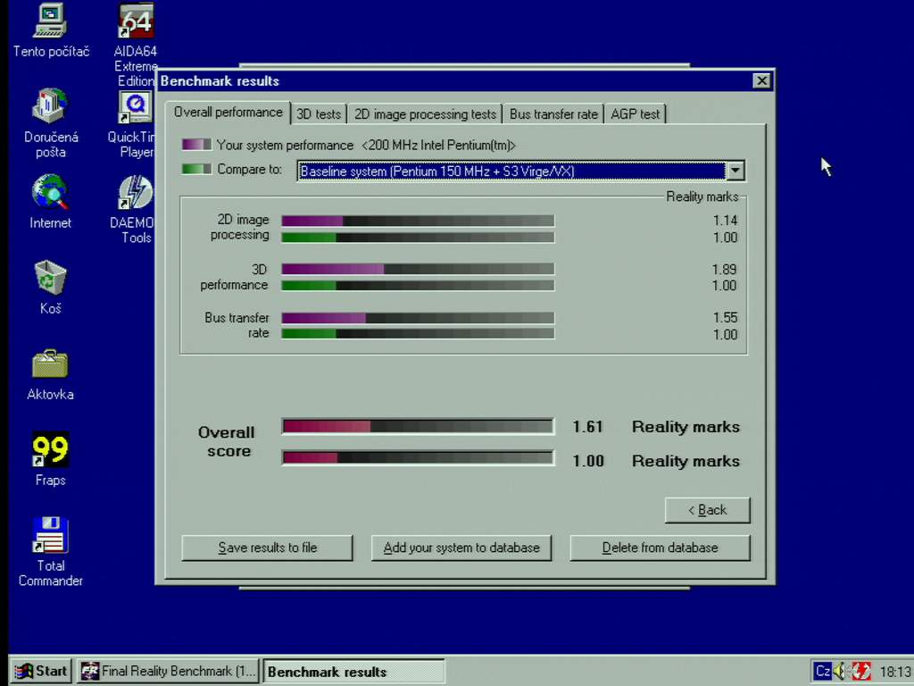Viewport: 914px width, 686px height.
Task: Click the 200 MHz Intel Pentium text
Action: pos(439,146)
